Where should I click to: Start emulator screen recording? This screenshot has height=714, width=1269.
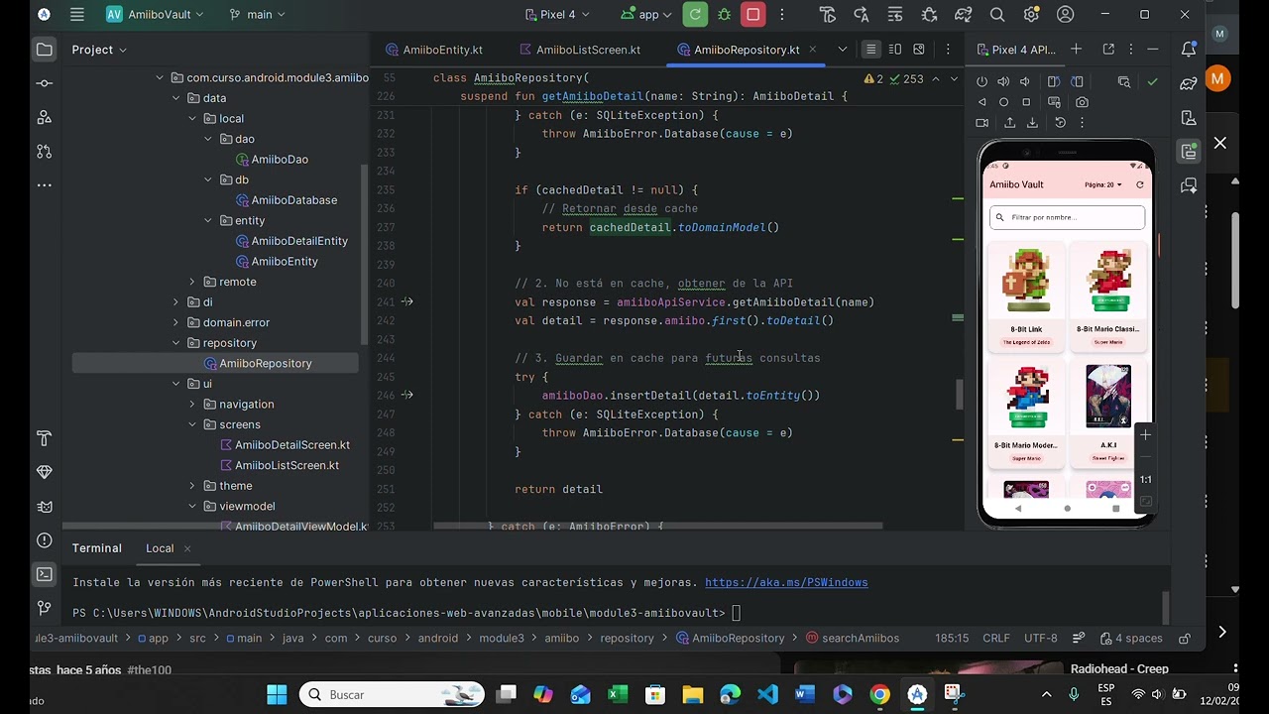pyautogui.click(x=981, y=123)
